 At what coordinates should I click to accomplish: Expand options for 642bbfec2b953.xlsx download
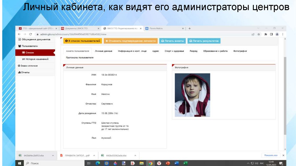tap(53, 156)
